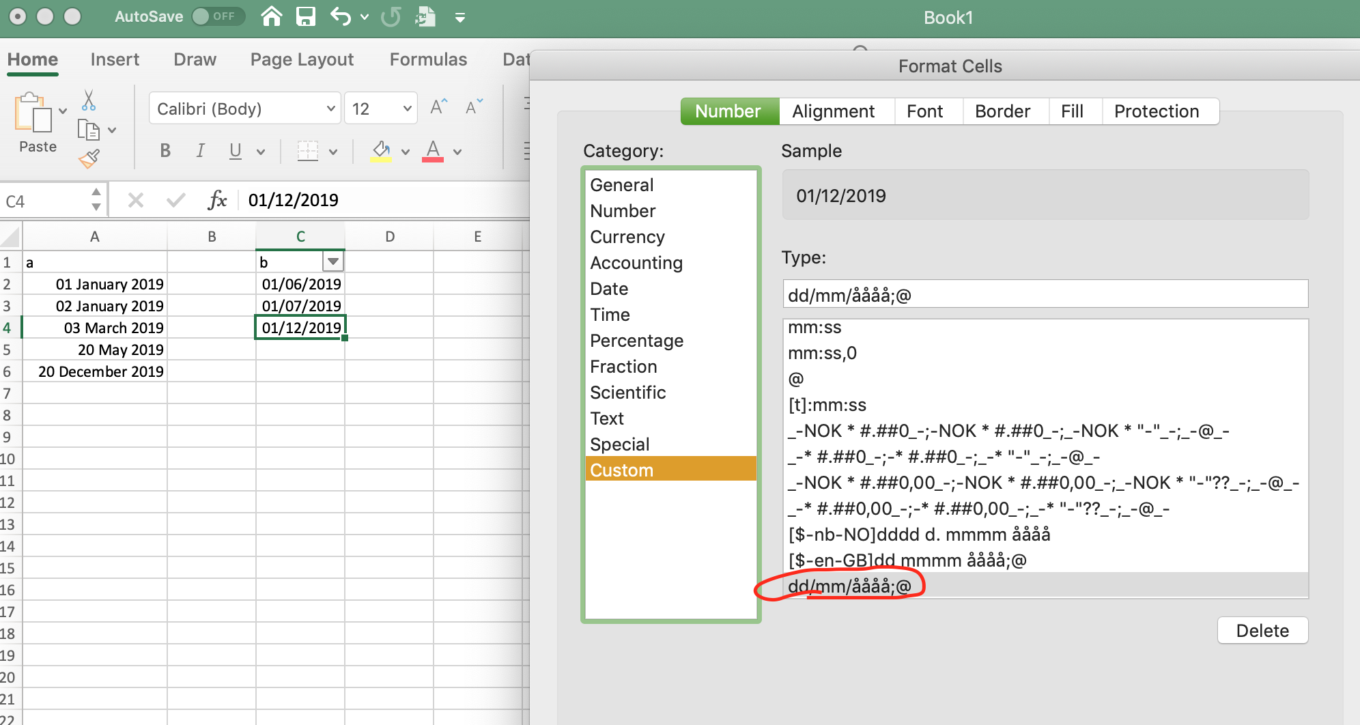Click Decrease Font Size icon
1360x725 pixels.
click(x=474, y=107)
